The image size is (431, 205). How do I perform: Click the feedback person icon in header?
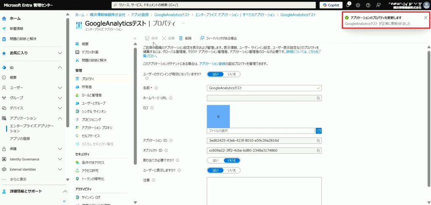pos(378,5)
